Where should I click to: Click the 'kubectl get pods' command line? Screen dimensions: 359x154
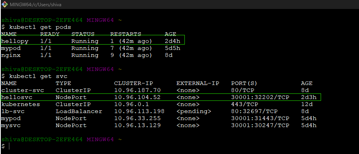[x=36, y=27]
